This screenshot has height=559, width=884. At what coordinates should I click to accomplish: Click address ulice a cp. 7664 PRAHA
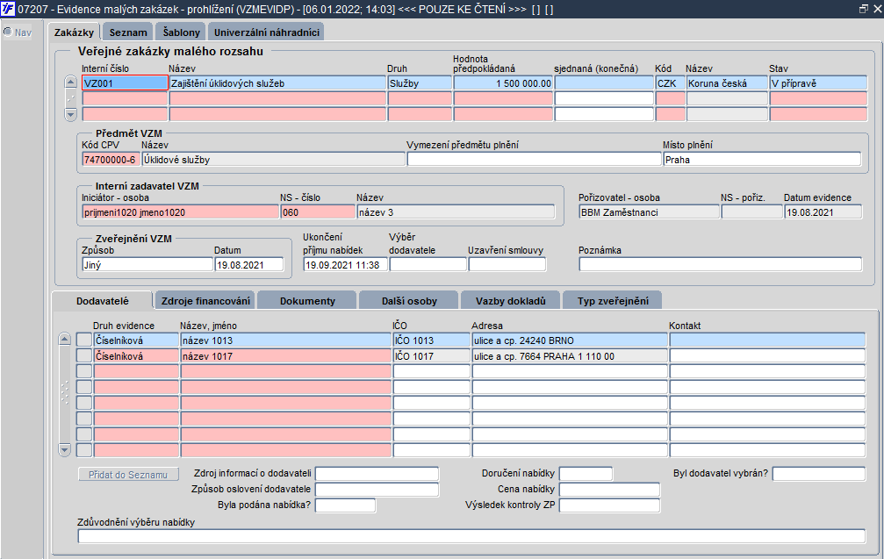click(x=570, y=355)
